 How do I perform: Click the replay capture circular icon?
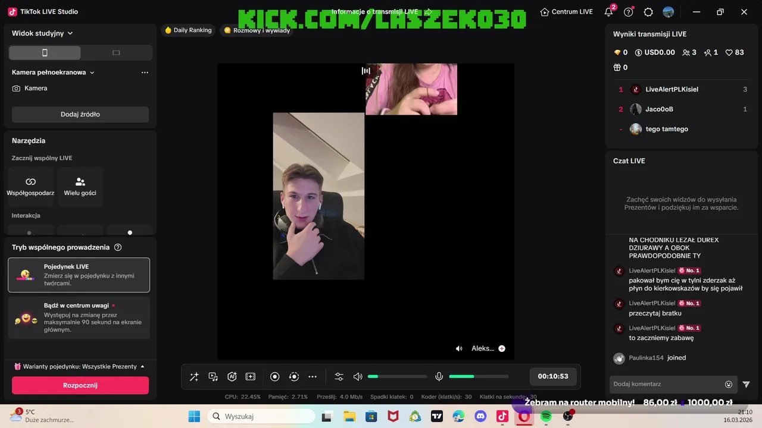tap(293, 377)
